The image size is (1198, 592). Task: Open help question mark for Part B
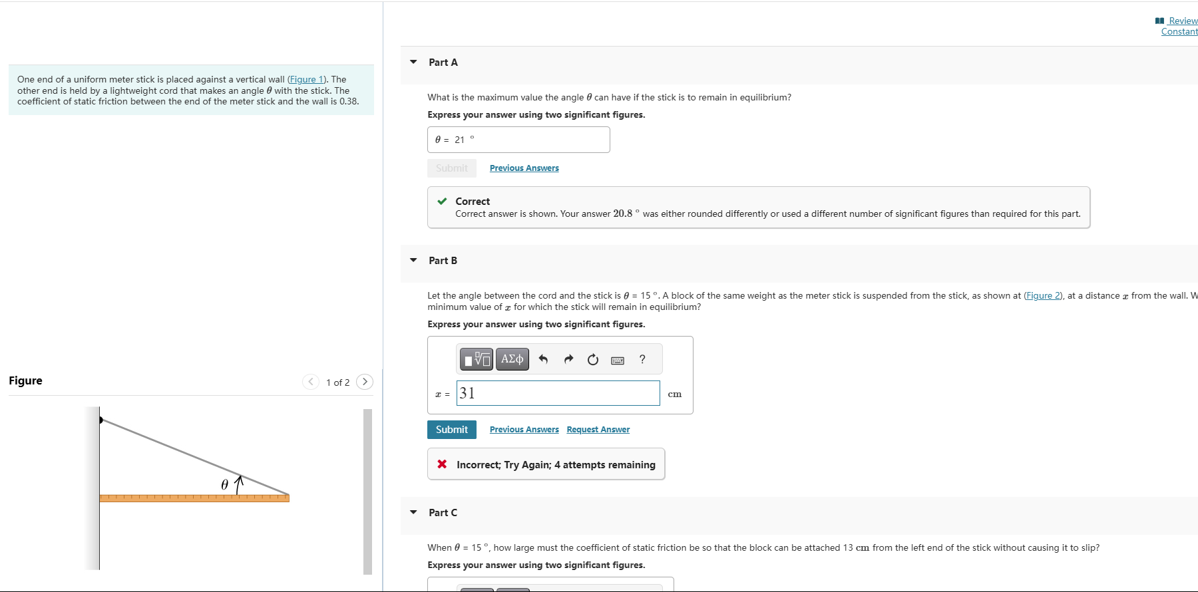coord(642,359)
